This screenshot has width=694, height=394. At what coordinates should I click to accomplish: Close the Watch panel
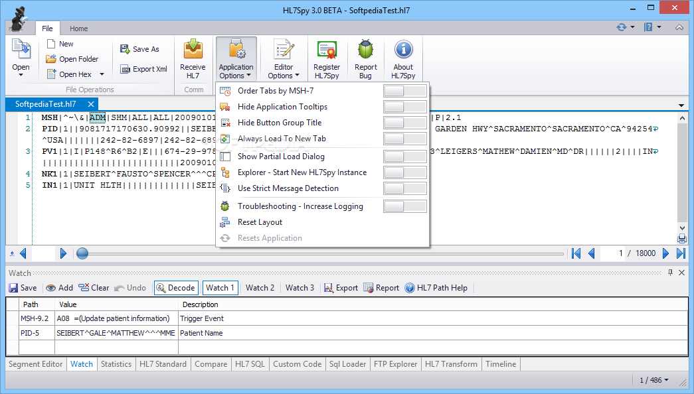681,273
